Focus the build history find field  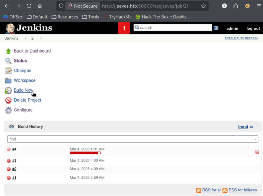(x=131, y=139)
